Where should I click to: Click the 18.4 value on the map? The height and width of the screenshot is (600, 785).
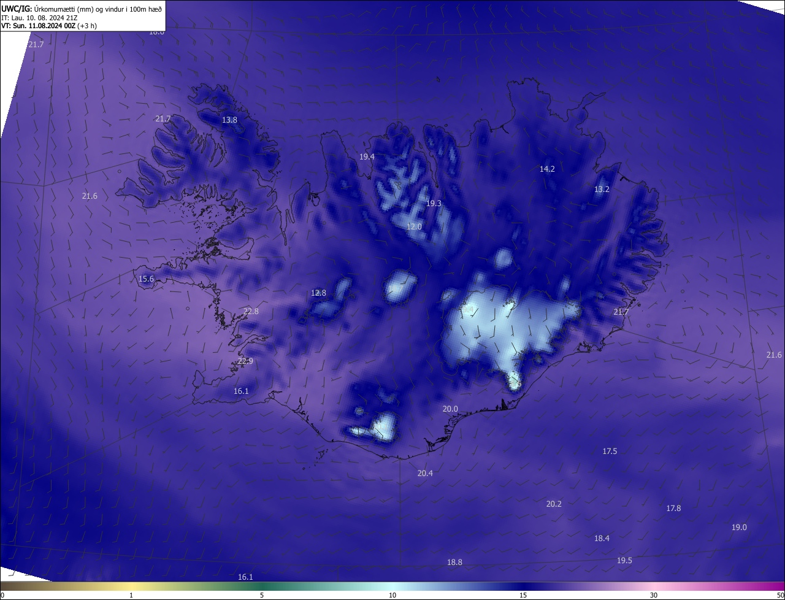[602, 538]
